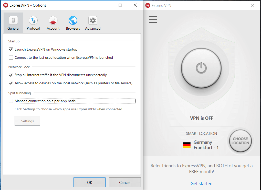
Task: Click the Split tunneling section heading
Action: [20, 93]
